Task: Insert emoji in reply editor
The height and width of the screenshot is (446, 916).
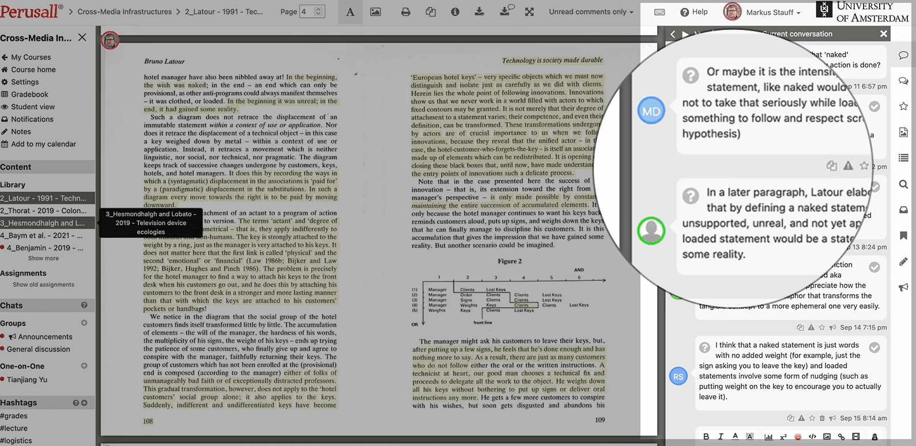Action: [x=798, y=437]
